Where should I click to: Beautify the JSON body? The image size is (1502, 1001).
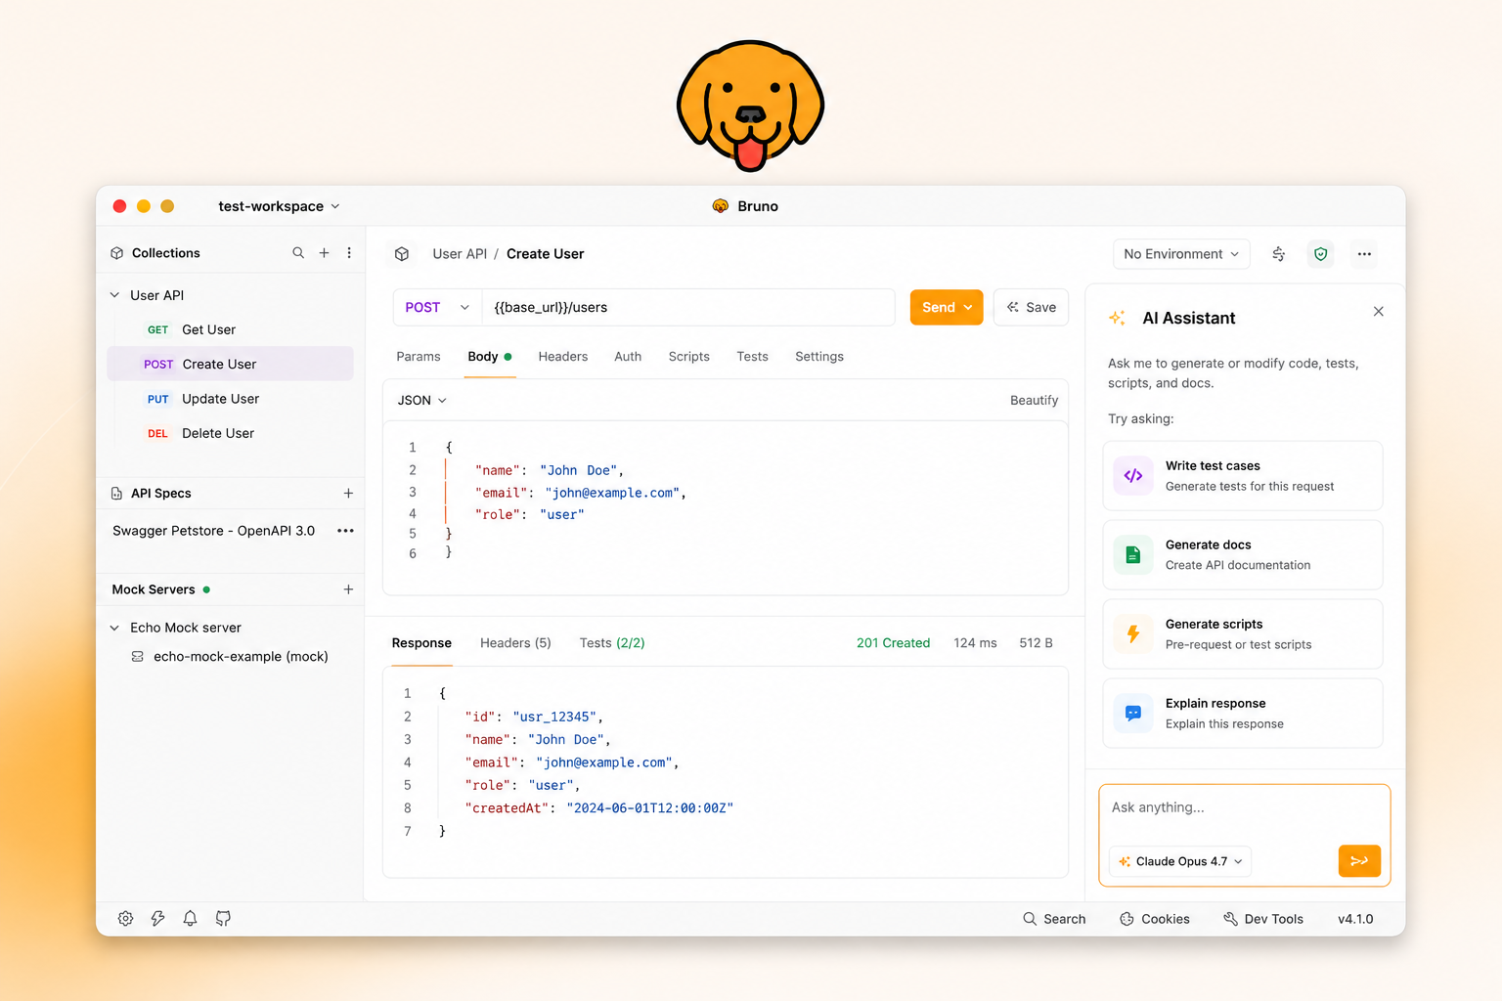1034,401
